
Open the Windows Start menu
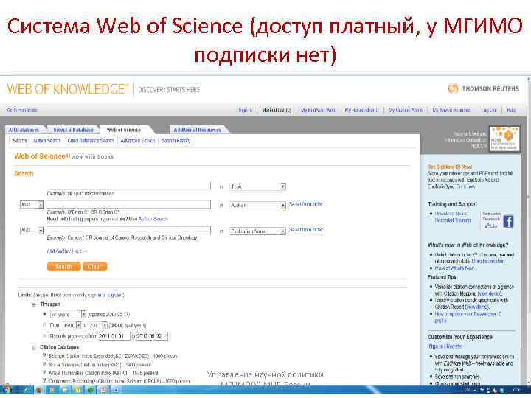click(6, 390)
